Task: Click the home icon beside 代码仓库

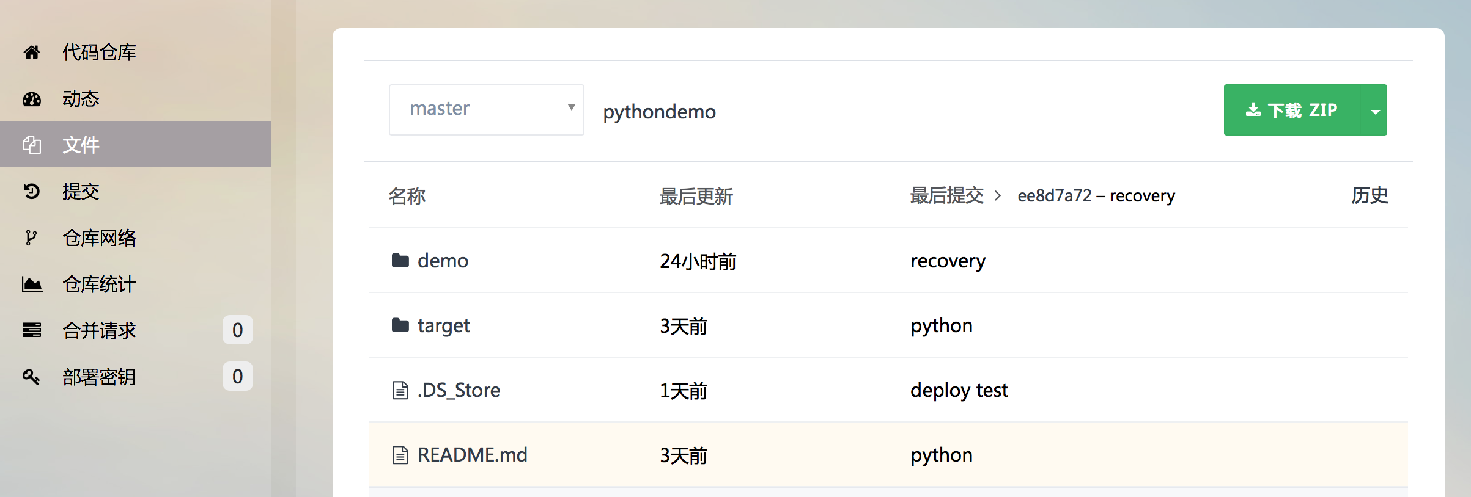Action: pyautogui.click(x=32, y=53)
